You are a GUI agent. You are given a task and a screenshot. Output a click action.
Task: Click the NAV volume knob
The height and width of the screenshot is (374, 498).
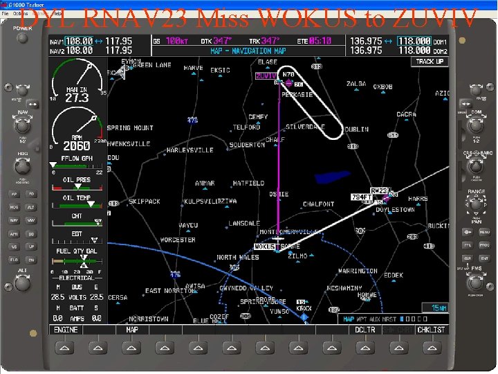22,91
